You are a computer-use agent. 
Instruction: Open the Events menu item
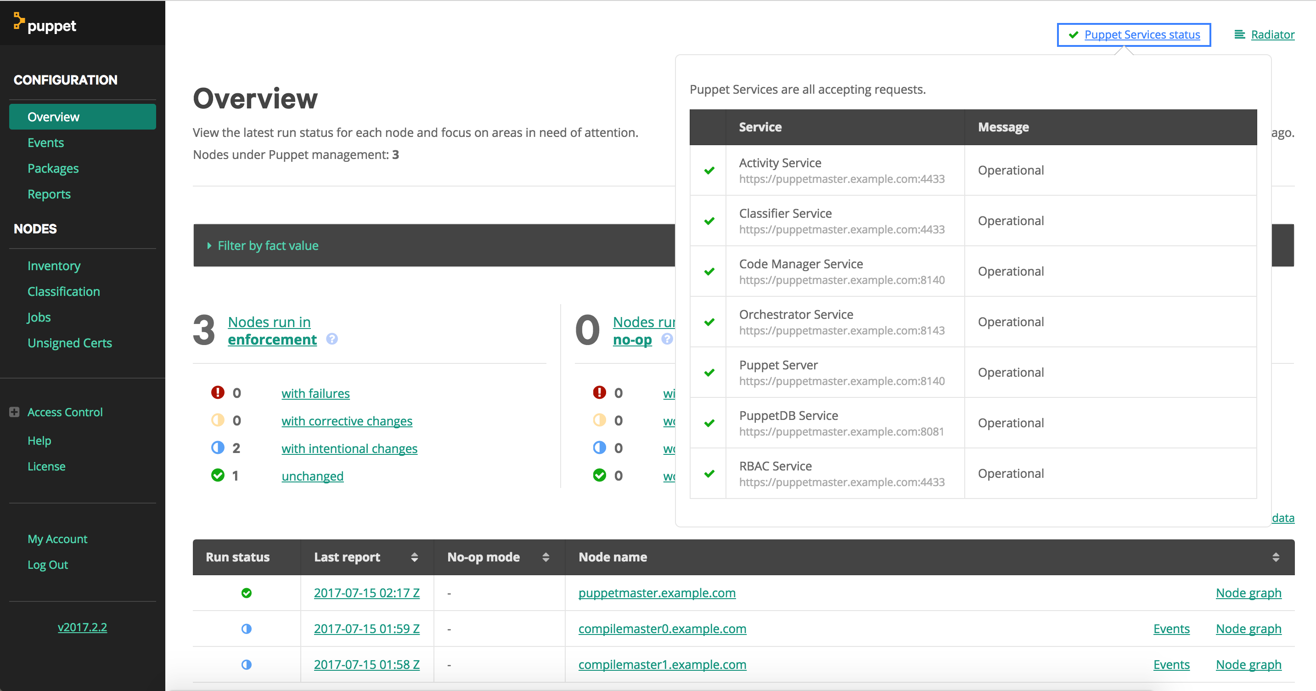pyautogui.click(x=45, y=142)
